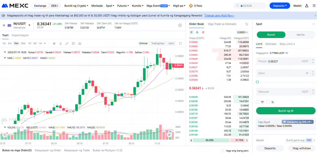Open the 0.00001 price precision dropdown
This screenshot has width=317, height=153.
242,32
